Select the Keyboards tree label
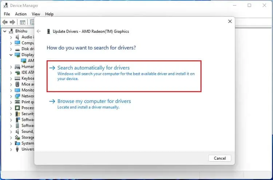 pos(28,79)
